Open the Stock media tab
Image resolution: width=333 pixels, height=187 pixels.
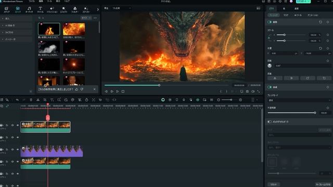click(18, 10)
